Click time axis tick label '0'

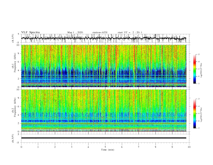coord(21,147)
